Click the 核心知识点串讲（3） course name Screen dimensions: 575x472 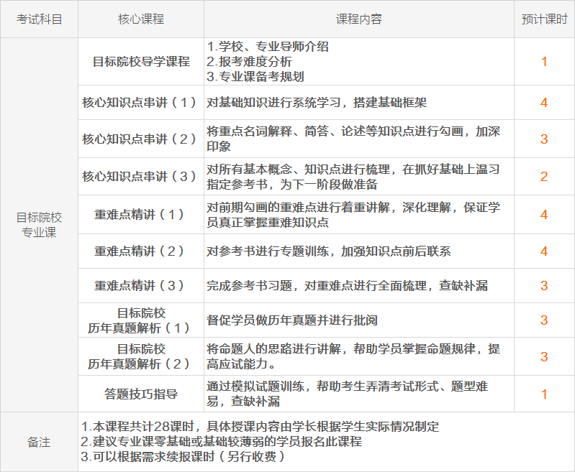[x=141, y=176]
